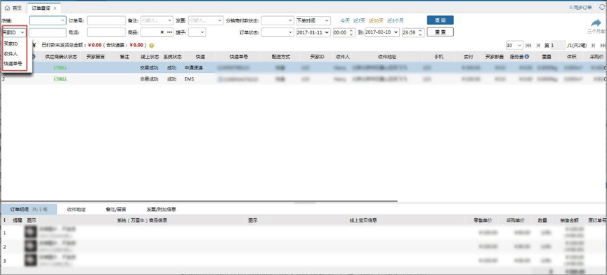
Task: Select the order row with EMS
Action: pos(303,79)
